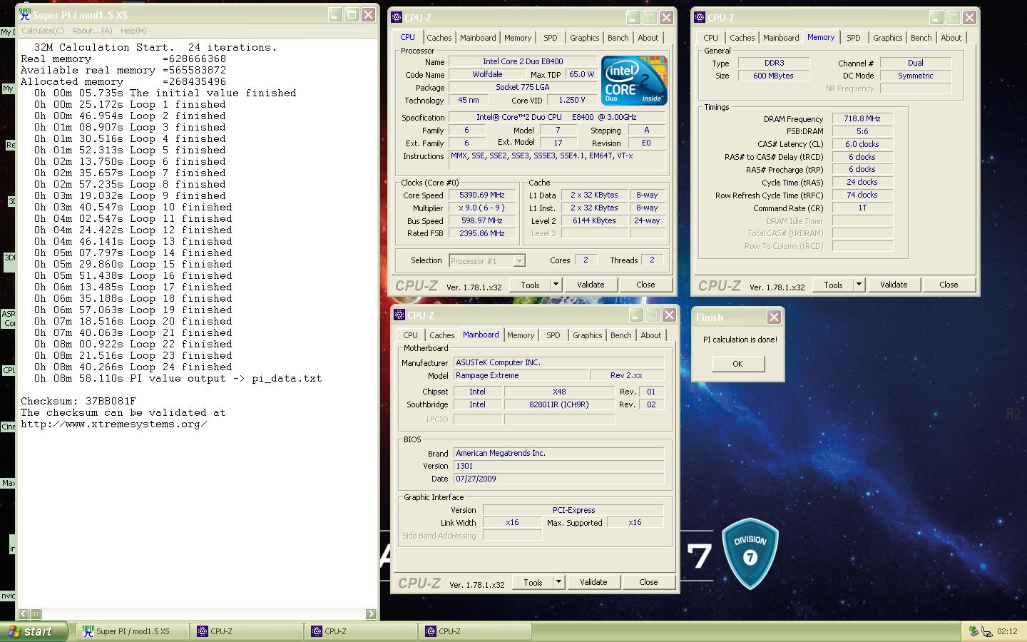The image size is (1027, 642).
Task: Click Validate in the CPU tab window
Action: tap(591, 285)
